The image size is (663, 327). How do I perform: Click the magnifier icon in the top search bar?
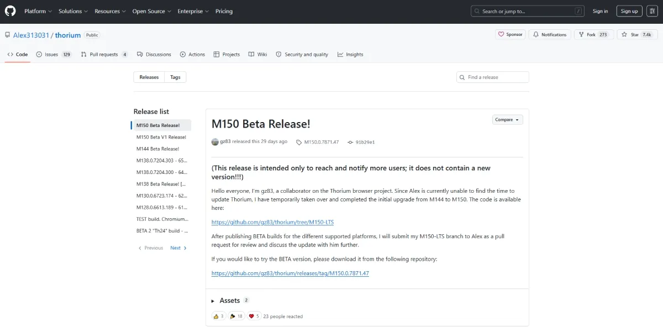coord(477,11)
